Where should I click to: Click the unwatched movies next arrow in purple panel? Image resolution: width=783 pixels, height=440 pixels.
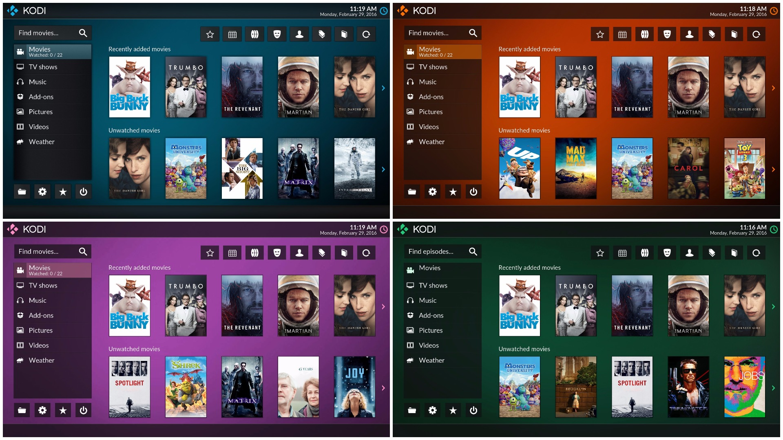click(x=383, y=388)
